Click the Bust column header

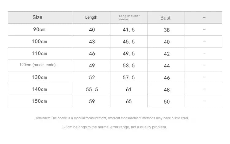click(165, 18)
